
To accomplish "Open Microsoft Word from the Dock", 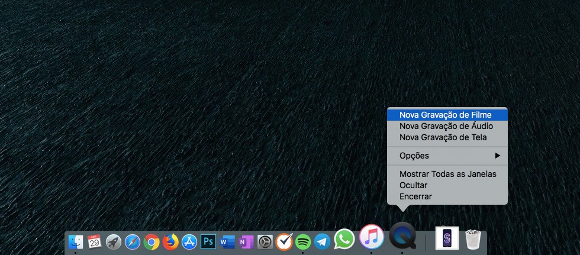I will point(227,242).
